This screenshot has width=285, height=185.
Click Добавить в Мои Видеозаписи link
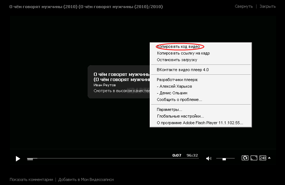click(x=86, y=179)
